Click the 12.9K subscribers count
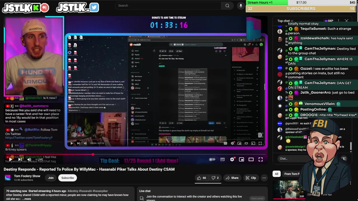 pos(23,180)
